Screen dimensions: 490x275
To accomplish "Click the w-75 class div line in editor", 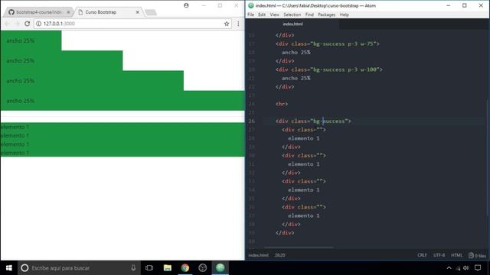I will coord(327,44).
